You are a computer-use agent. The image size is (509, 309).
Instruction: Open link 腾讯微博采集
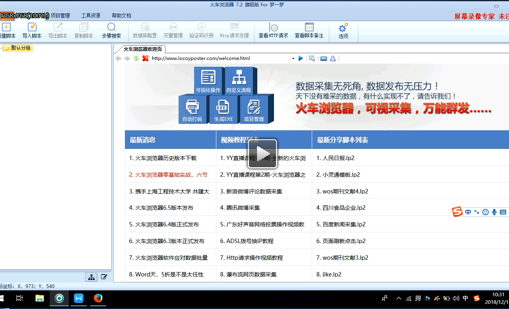click(243, 208)
